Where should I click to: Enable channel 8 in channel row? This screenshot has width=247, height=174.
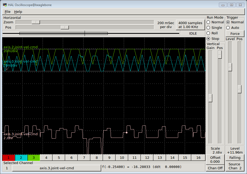coord(97,157)
